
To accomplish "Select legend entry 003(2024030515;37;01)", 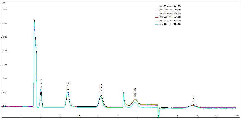I will pyautogui.click(x=170, y=17).
